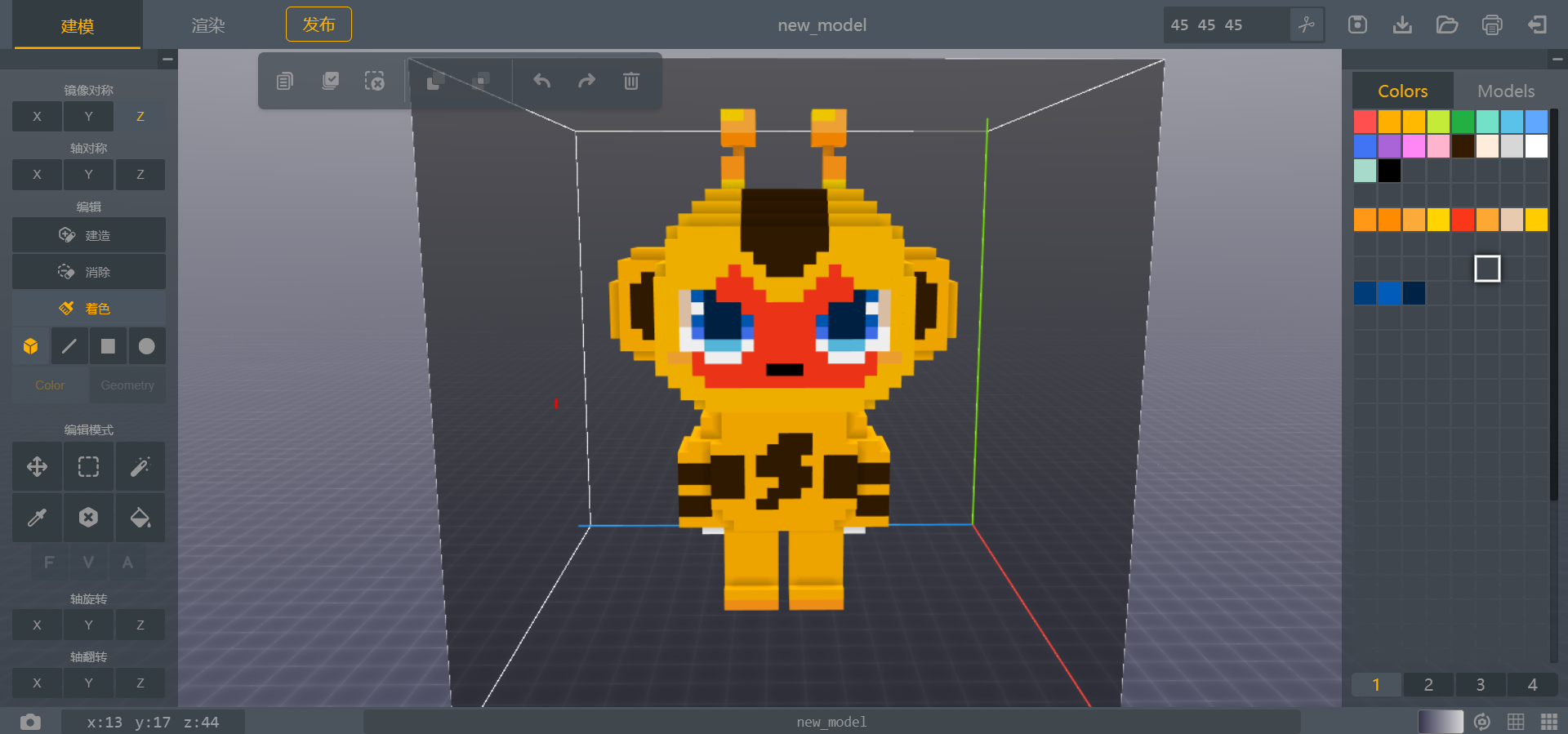Click the gradient background swatch in status bar

point(1441,722)
